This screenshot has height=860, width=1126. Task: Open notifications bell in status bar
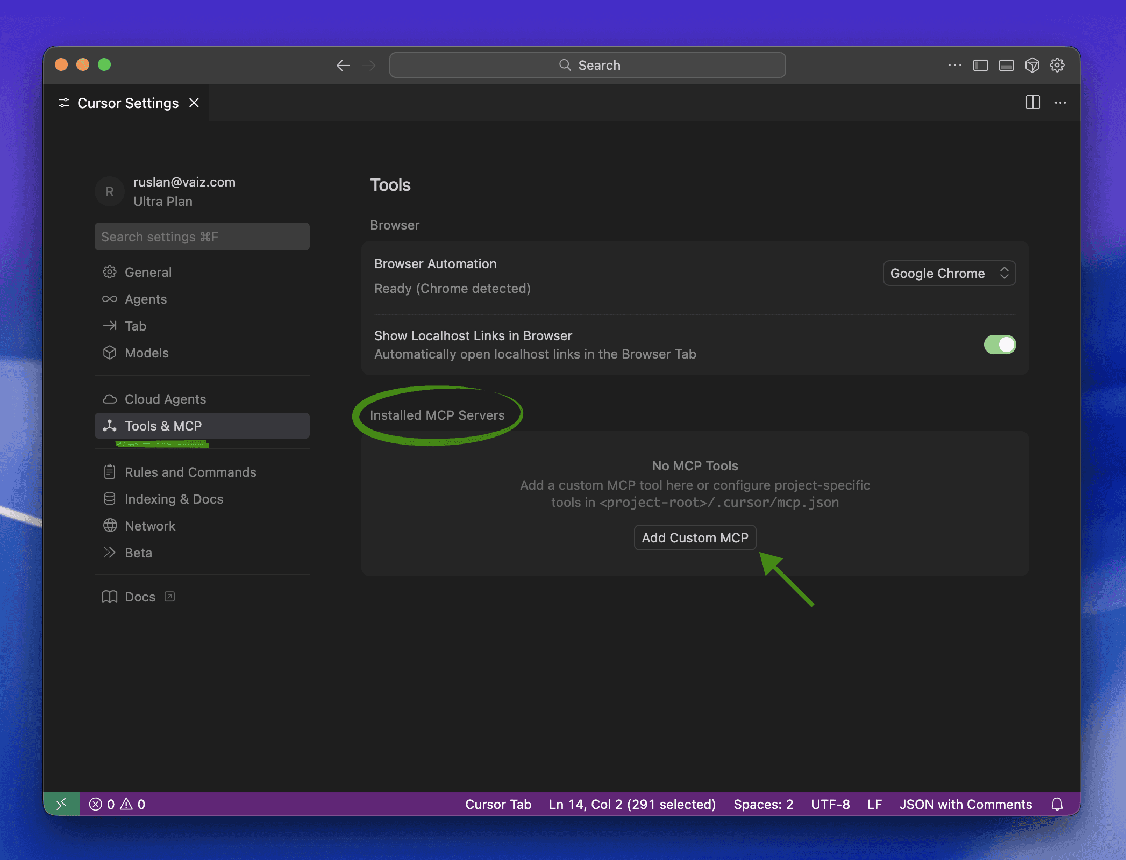(1057, 804)
